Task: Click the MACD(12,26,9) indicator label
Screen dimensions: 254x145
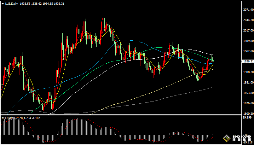Action: (x=12, y=118)
